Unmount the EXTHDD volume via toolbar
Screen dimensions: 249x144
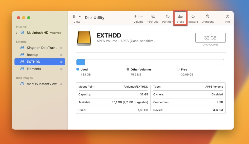coord(207,17)
